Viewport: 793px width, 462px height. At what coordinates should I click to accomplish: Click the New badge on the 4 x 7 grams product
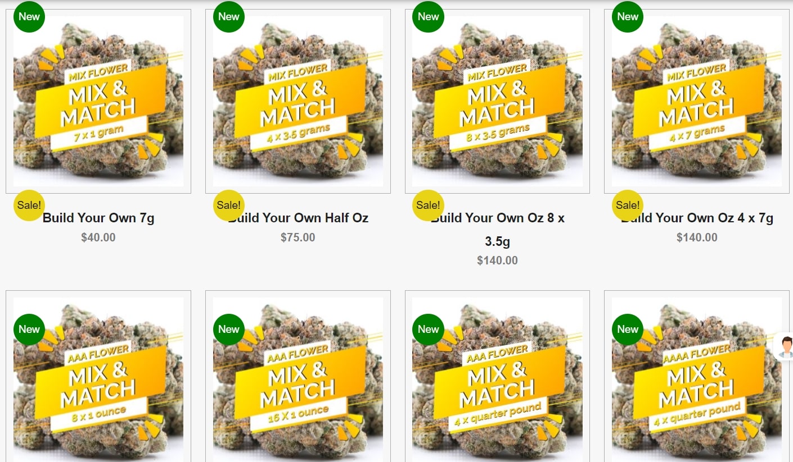(627, 16)
